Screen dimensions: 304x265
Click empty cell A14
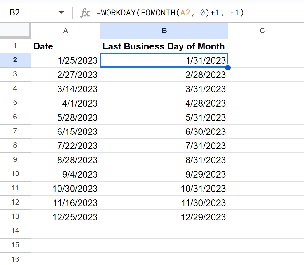[65, 231]
